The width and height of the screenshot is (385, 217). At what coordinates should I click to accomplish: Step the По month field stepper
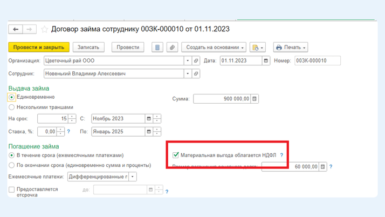pyautogui.click(x=157, y=132)
